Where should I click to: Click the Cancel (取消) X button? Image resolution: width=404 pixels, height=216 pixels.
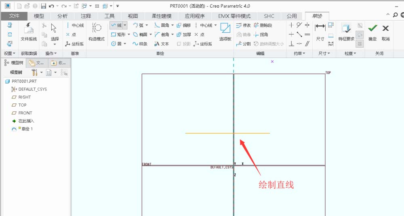[385, 31]
